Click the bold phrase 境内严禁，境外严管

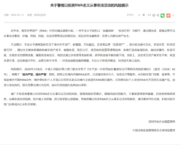[x=34, y=75]
